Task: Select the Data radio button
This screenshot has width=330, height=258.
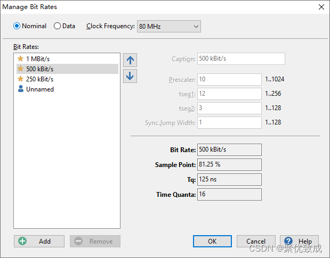Action: coord(57,26)
